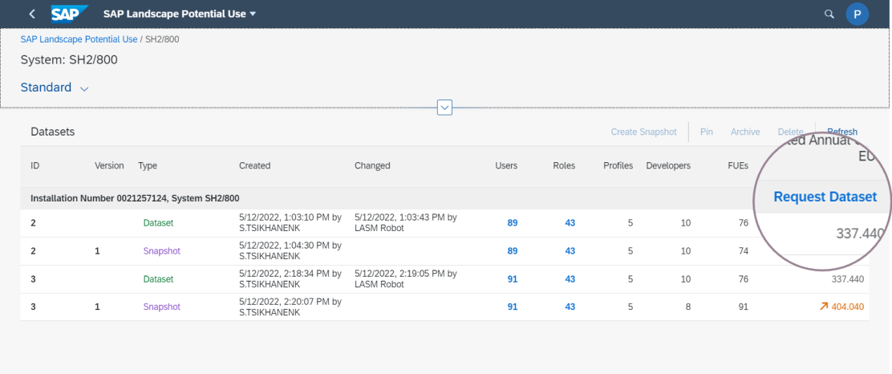Open Users 91 link in dataset 3 row

[513, 279]
